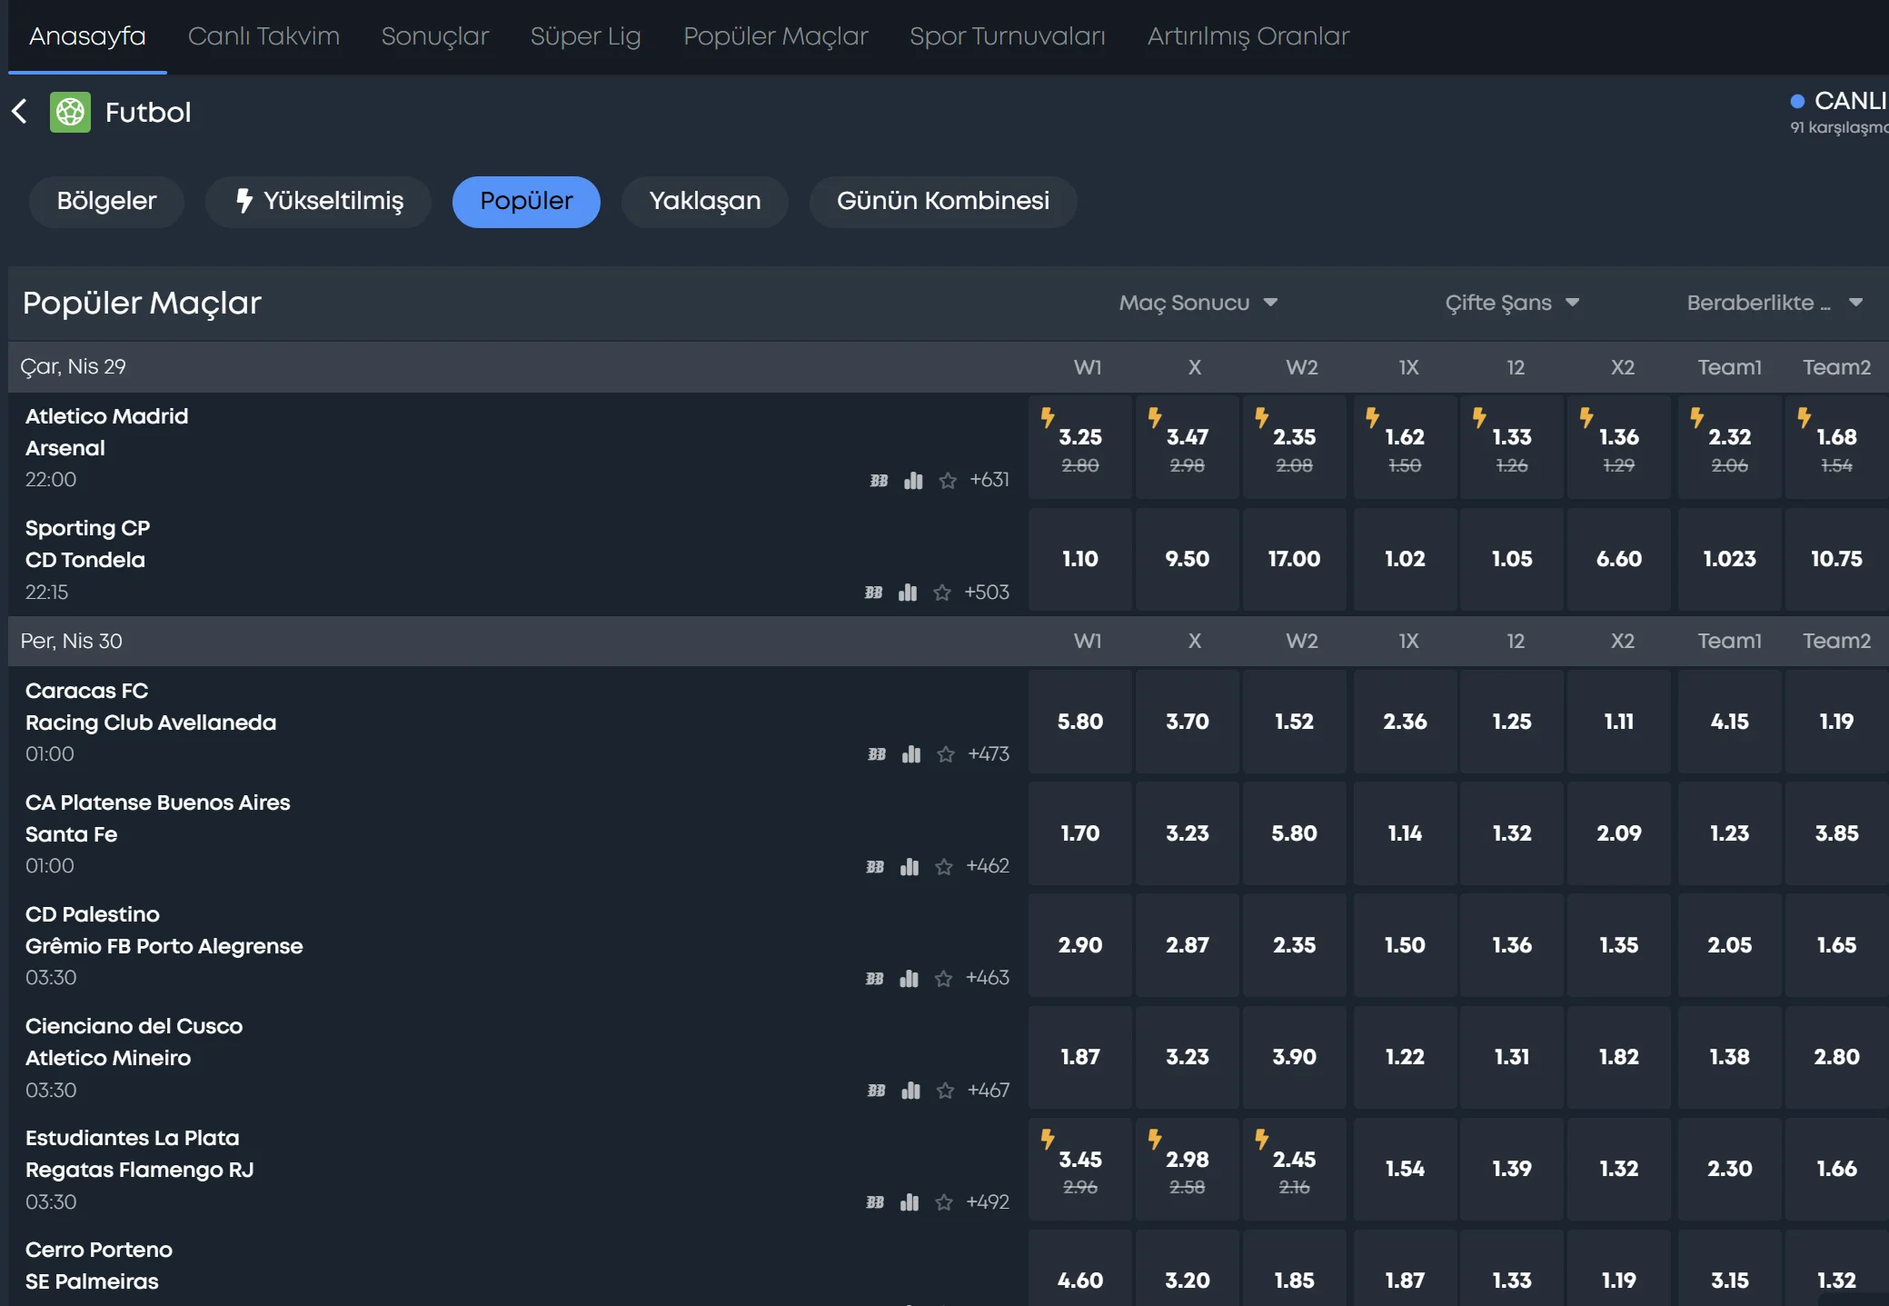Star the CD Palestino vs Grêmio match
The image size is (1889, 1306).
[943, 978]
